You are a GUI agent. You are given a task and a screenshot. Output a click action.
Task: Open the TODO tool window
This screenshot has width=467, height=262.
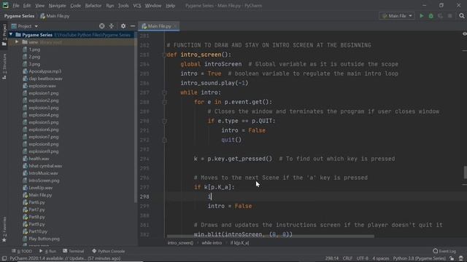point(22,251)
